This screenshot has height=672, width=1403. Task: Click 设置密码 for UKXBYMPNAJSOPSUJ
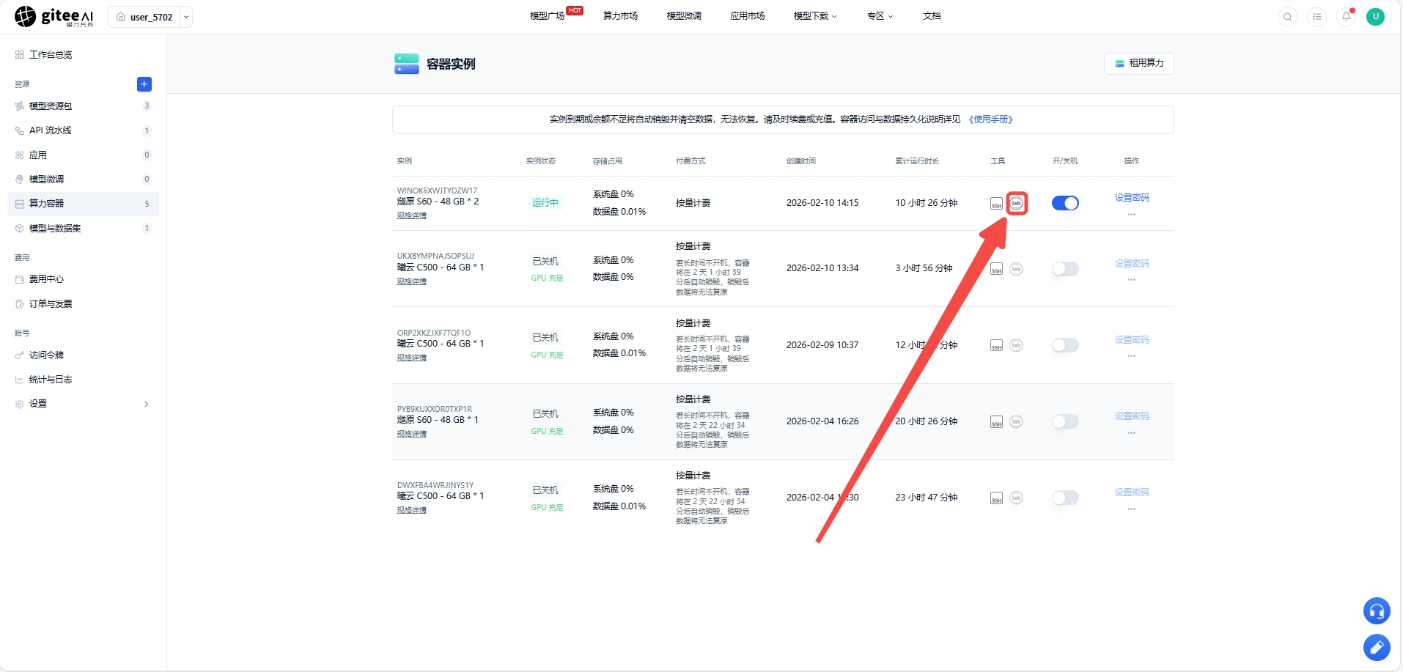(x=1132, y=264)
